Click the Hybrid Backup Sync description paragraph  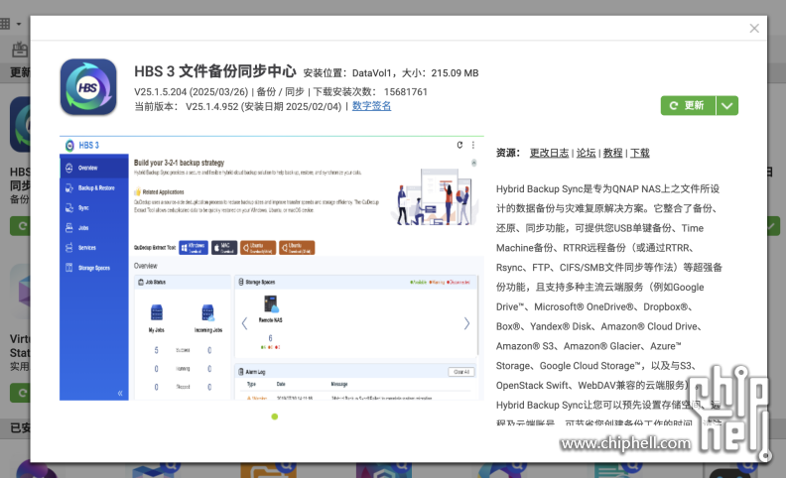click(609, 306)
